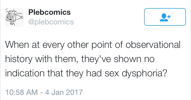Click the person silhouette in follow button
Image resolution: width=191 pixels, height=100 pixels.
click(x=164, y=17)
